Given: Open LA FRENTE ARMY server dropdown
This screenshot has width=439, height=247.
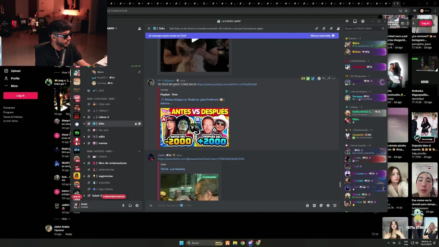Looking at the screenshot, I should click(x=112, y=28).
